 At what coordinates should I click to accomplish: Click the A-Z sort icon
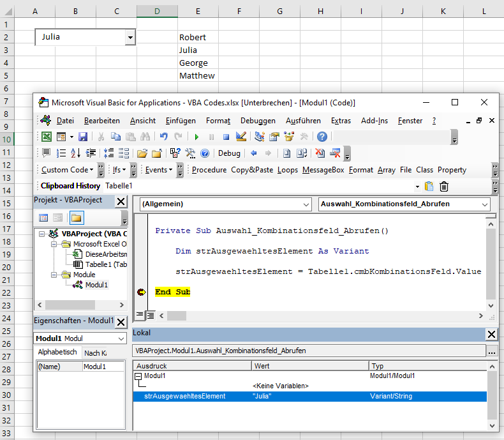[75, 153]
